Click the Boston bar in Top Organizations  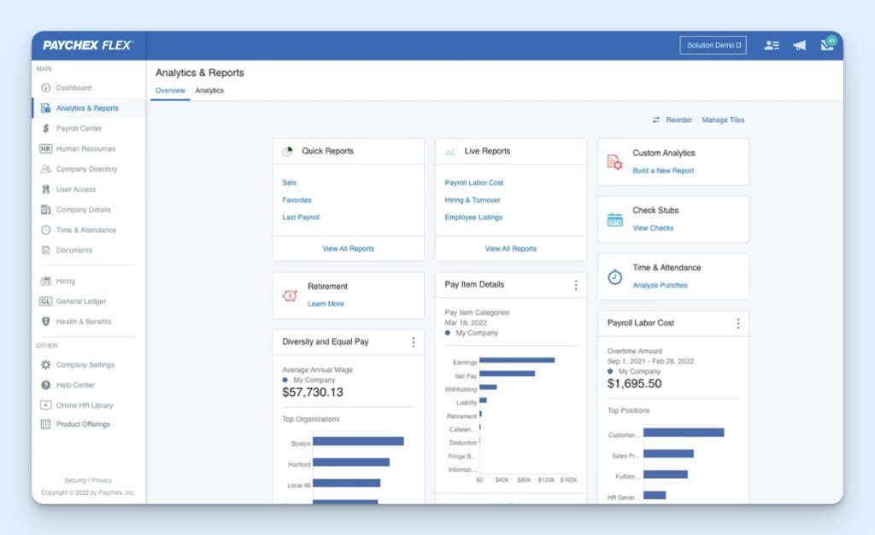[358, 441]
